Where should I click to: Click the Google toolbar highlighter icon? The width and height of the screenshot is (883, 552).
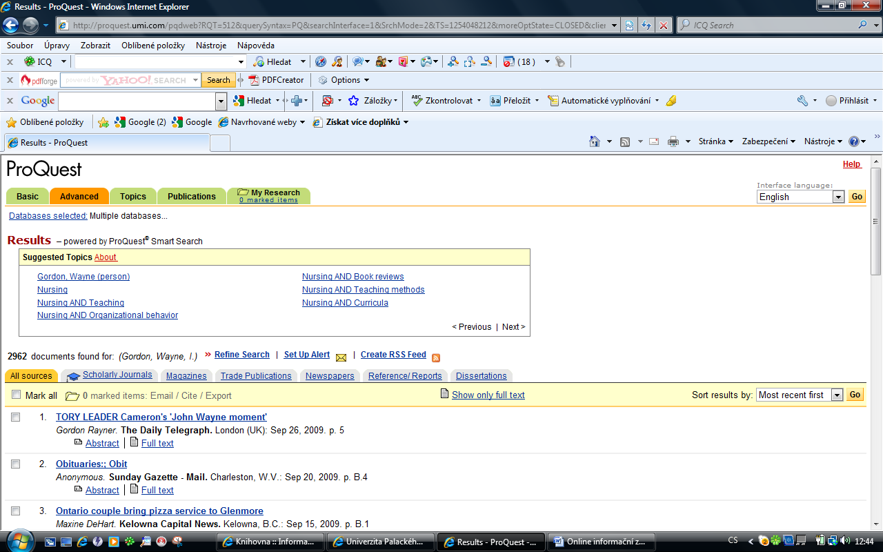(671, 101)
